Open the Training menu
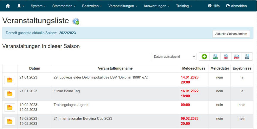 pyautogui.click(x=184, y=6)
